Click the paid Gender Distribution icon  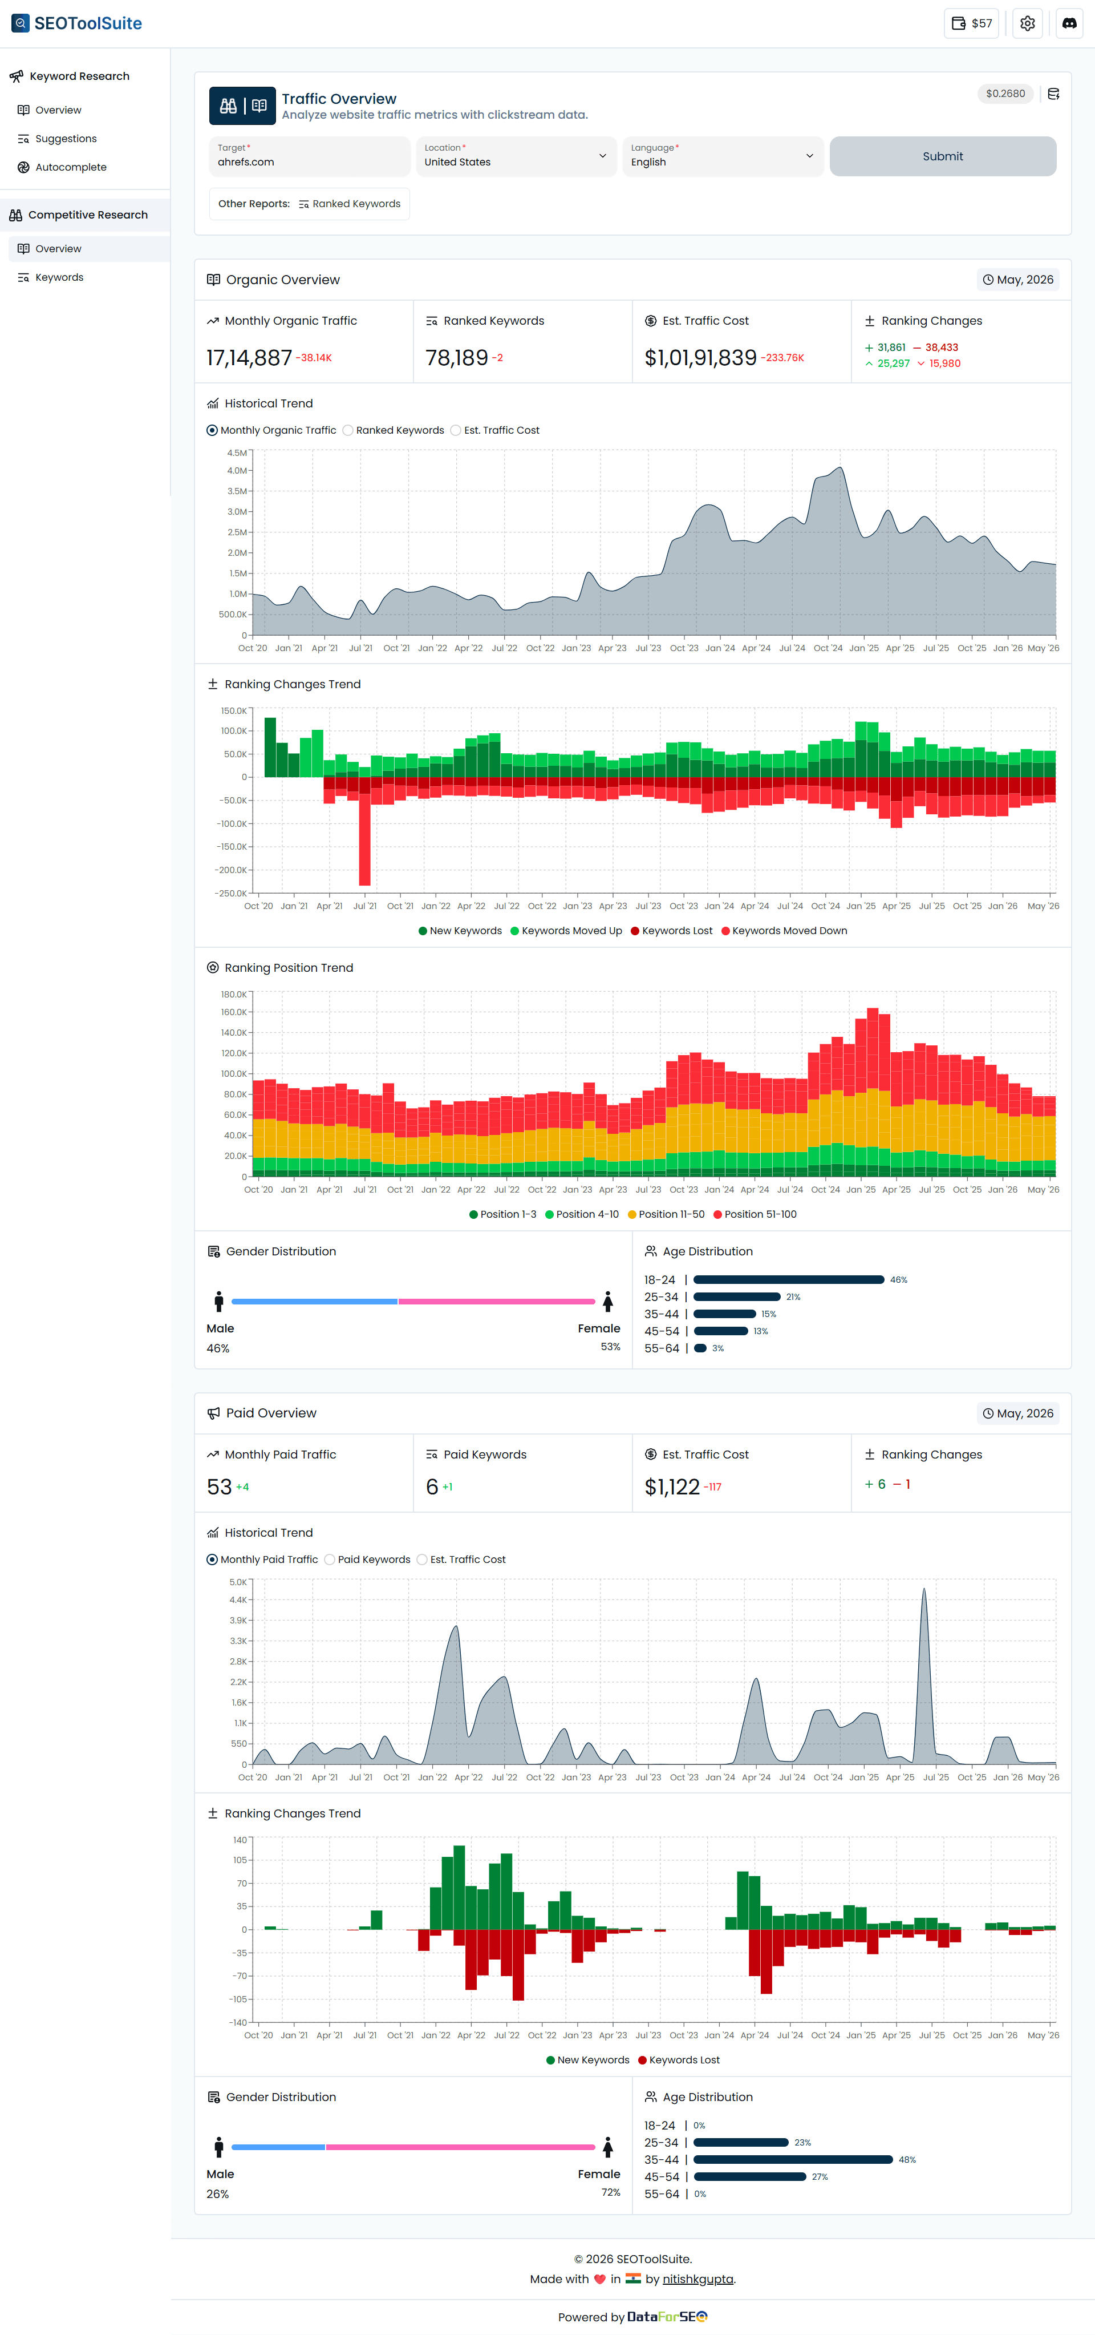(x=214, y=2098)
